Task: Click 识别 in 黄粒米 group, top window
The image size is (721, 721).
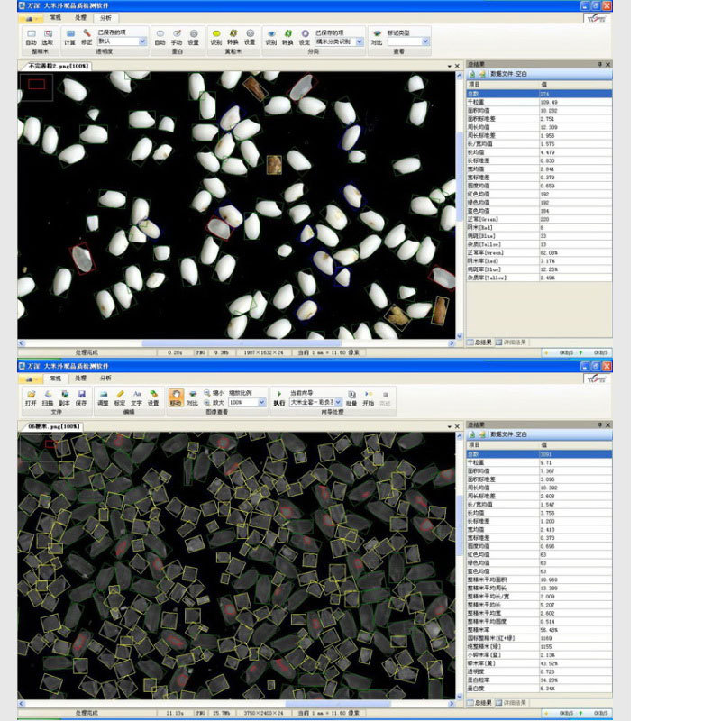Action: tap(216, 37)
